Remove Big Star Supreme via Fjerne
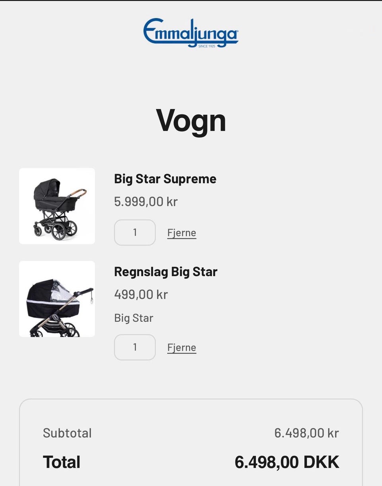 pyautogui.click(x=182, y=233)
